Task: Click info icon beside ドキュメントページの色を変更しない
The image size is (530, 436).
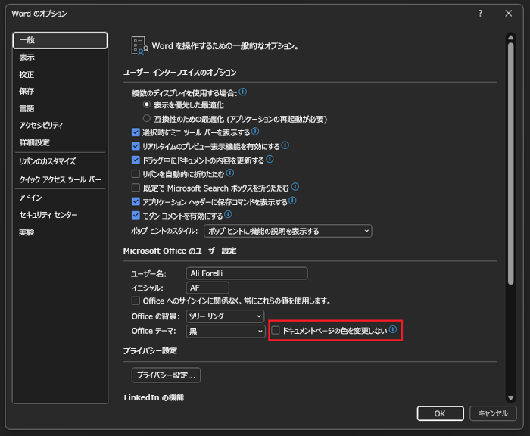Action: [393, 330]
